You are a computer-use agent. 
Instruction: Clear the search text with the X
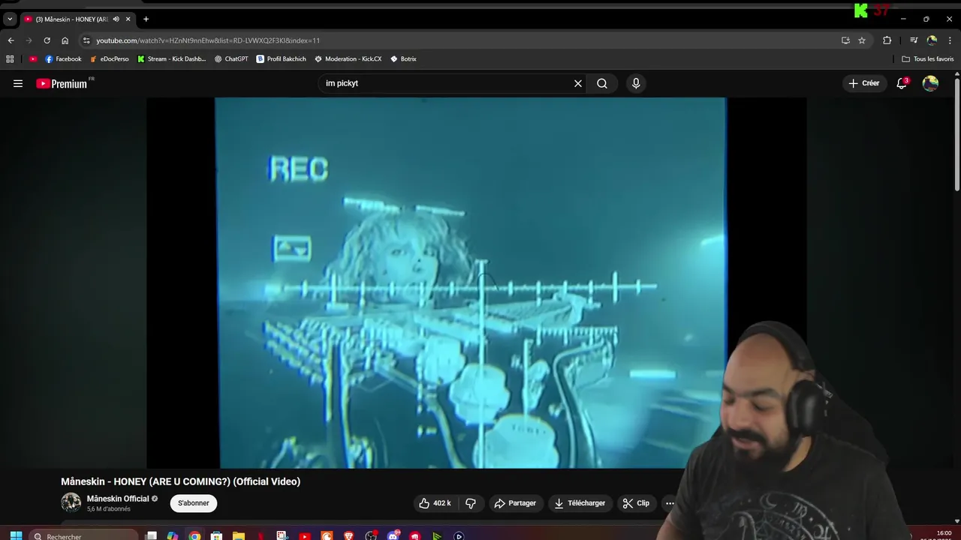pyautogui.click(x=578, y=83)
